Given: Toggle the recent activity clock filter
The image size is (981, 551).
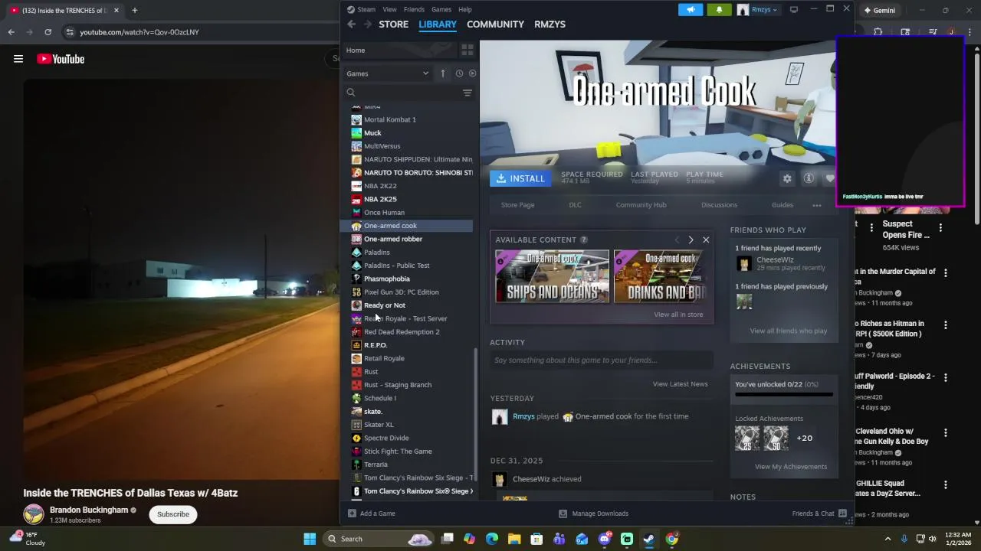Looking at the screenshot, I should point(459,73).
